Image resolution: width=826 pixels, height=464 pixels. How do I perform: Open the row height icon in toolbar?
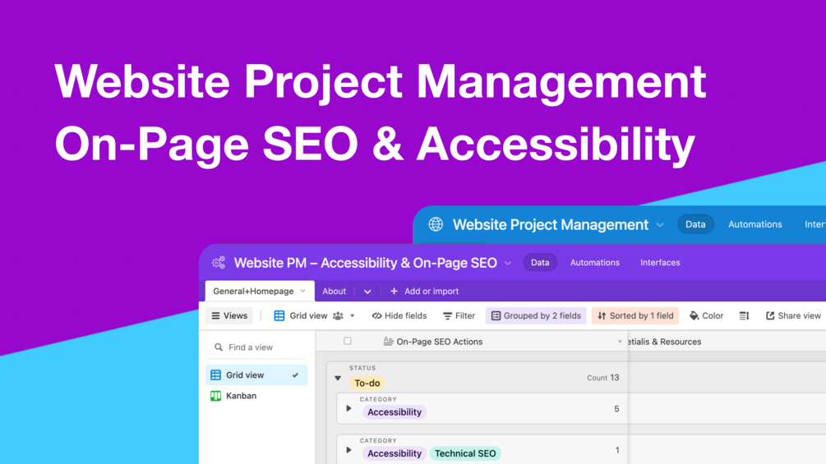tap(744, 316)
